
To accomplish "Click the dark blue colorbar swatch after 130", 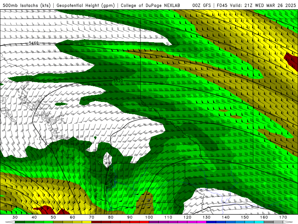I will pos(211,222).
